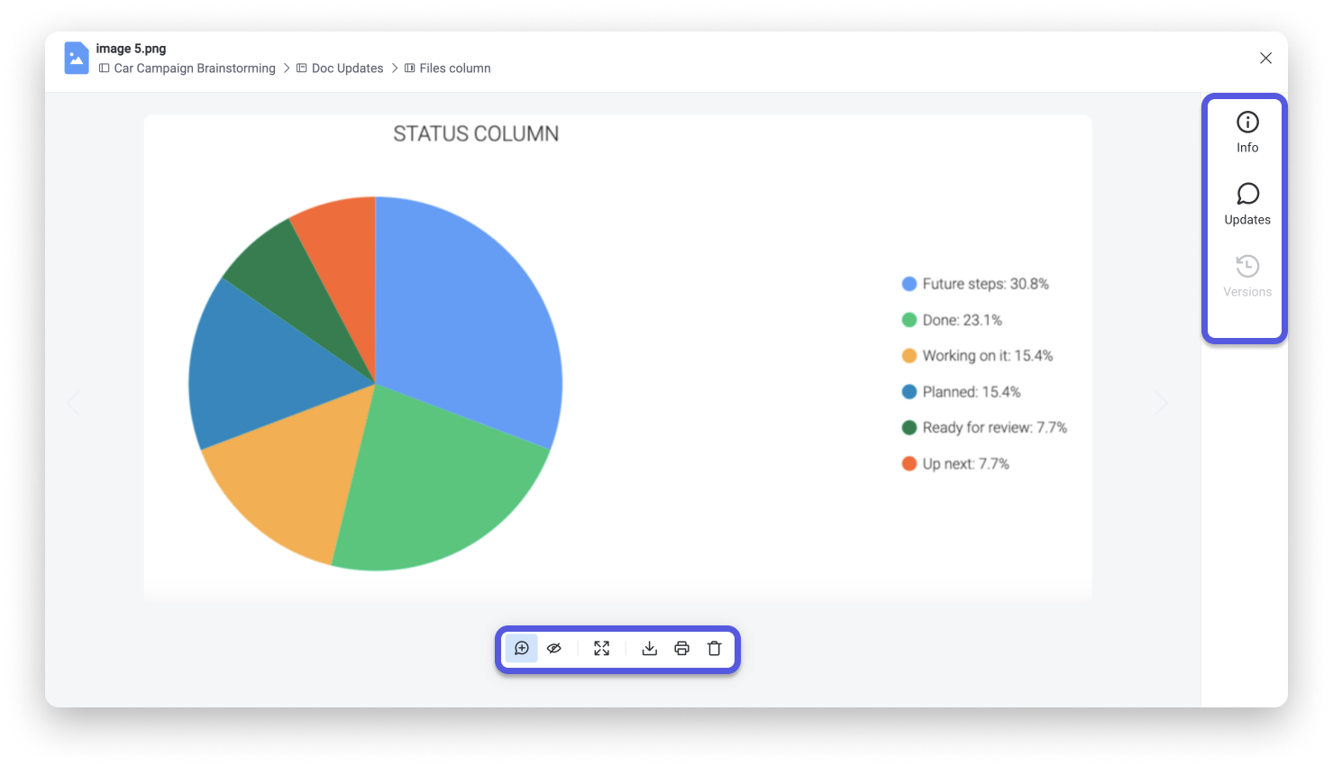Download the image file
Image resolution: width=1333 pixels, height=766 pixels.
[650, 648]
